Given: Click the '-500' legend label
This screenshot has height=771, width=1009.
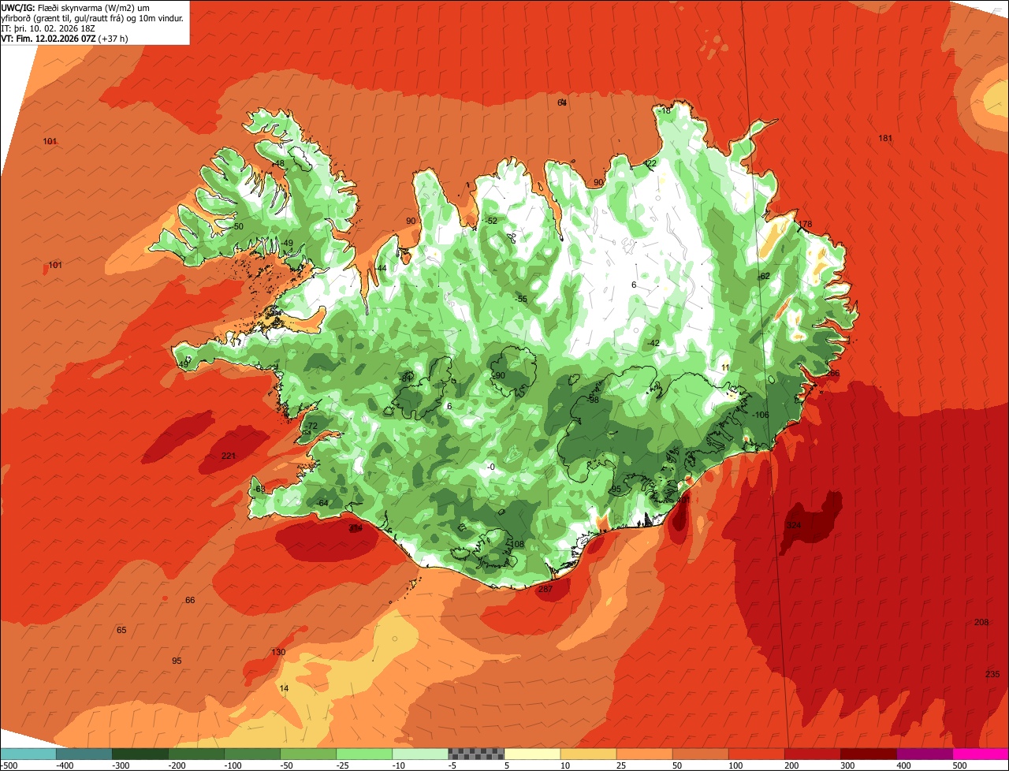Looking at the screenshot, I should tap(9, 765).
